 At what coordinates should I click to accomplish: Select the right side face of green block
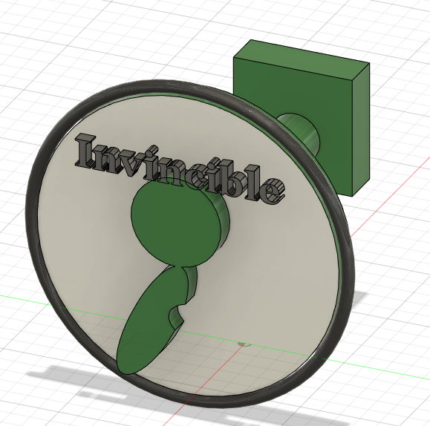click(x=361, y=129)
